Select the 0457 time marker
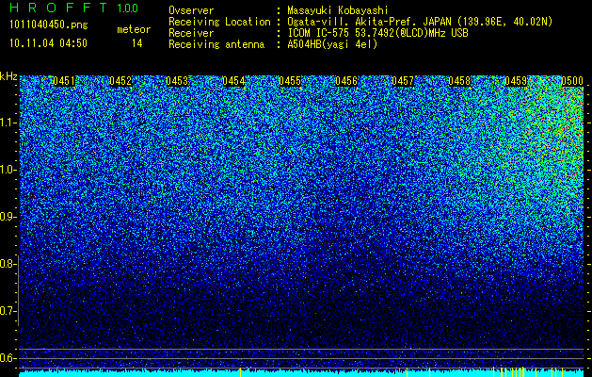This screenshot has height=377, width=592. point(403,81)
